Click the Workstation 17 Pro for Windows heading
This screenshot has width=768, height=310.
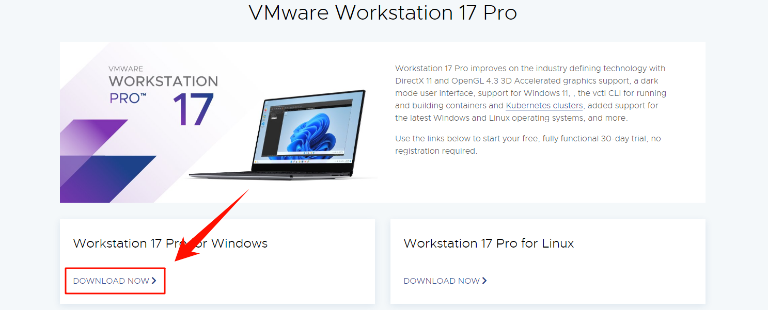[170, 243]
